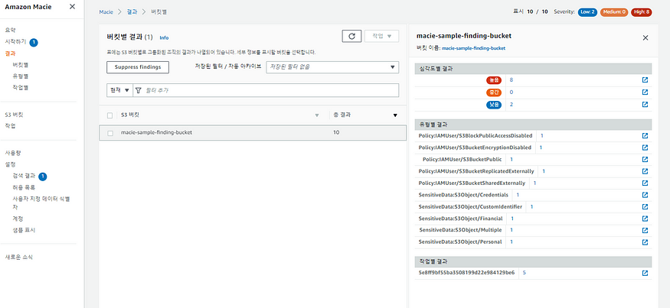The height and width of the screenshot is (308, 670).
Task: Open S3BucketEncryptionDisabled row external link icon
Action: pos(645,148)
